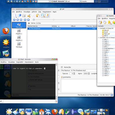115x115 pixels.
Task: Click Konsole scrollbar up arrow
Action: 56,65
